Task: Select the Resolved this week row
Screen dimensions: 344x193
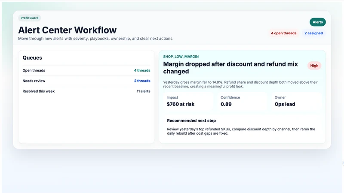Action: coord(86,91)
